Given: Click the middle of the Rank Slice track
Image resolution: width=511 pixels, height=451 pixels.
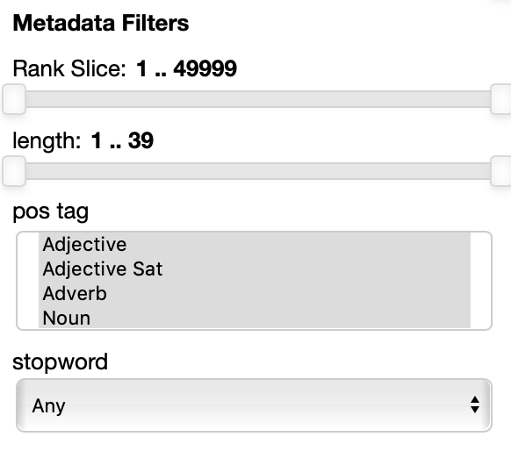Looking at the screenshot, I should click(257, 99).
